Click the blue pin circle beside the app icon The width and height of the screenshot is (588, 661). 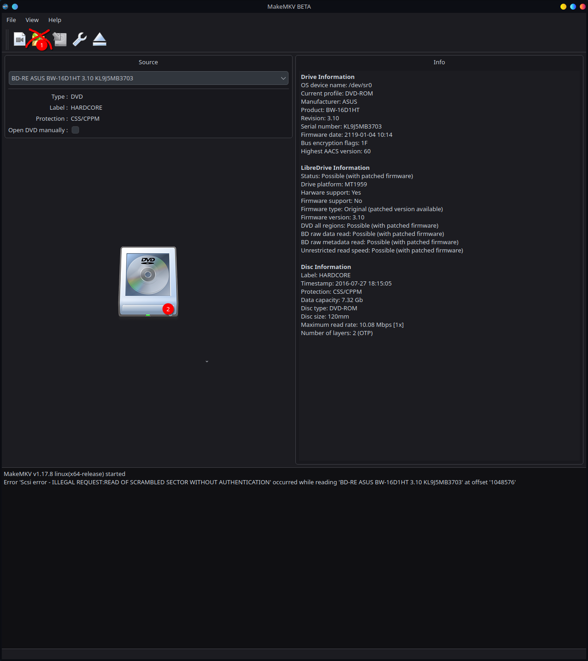15,6
